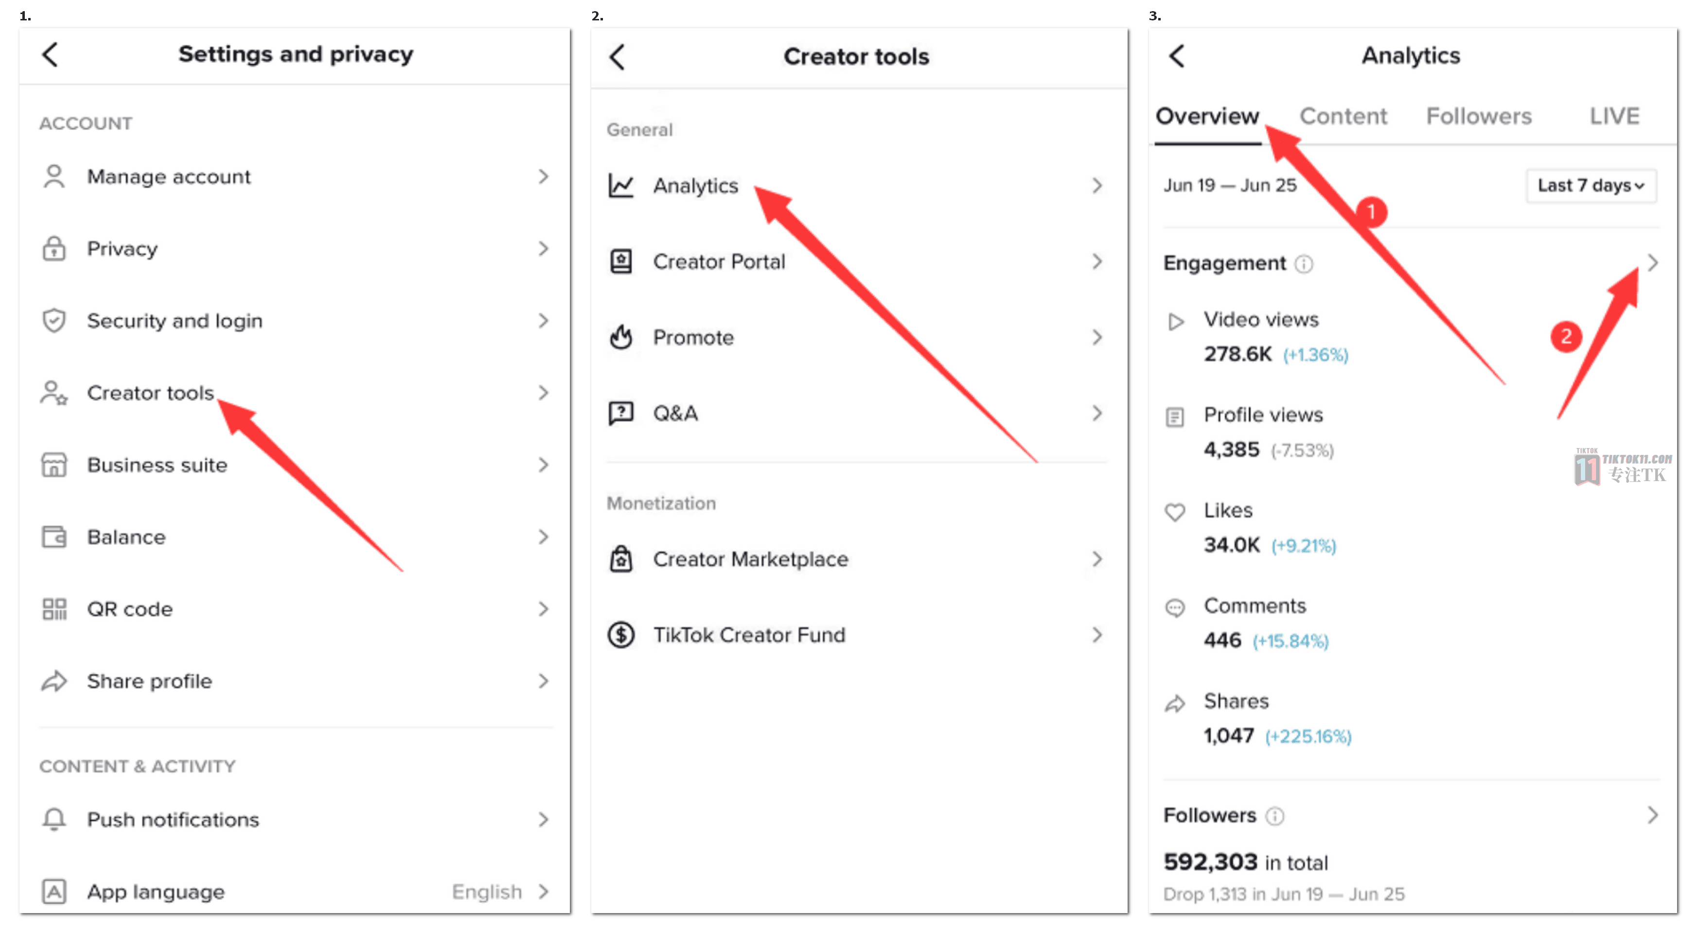The width and height of the screenshot is (1697, 933).
Task: Go back from Analytics screen
Action: click(x=1177, y=56)
